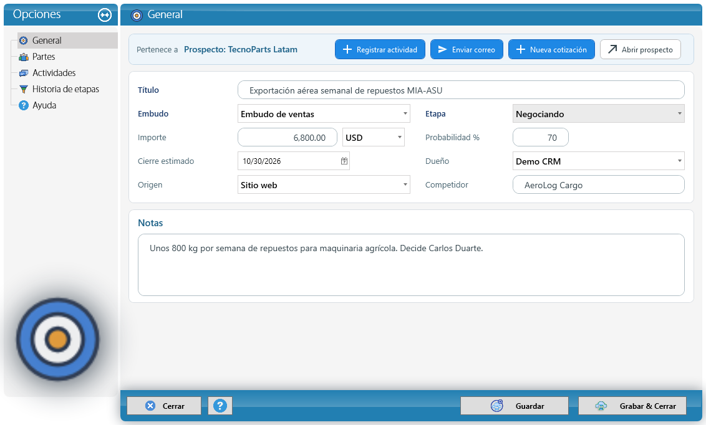The height and width of the screenshot is (425, 706).
Task: Create a Nueva cotización
Action: click(551, 49)
